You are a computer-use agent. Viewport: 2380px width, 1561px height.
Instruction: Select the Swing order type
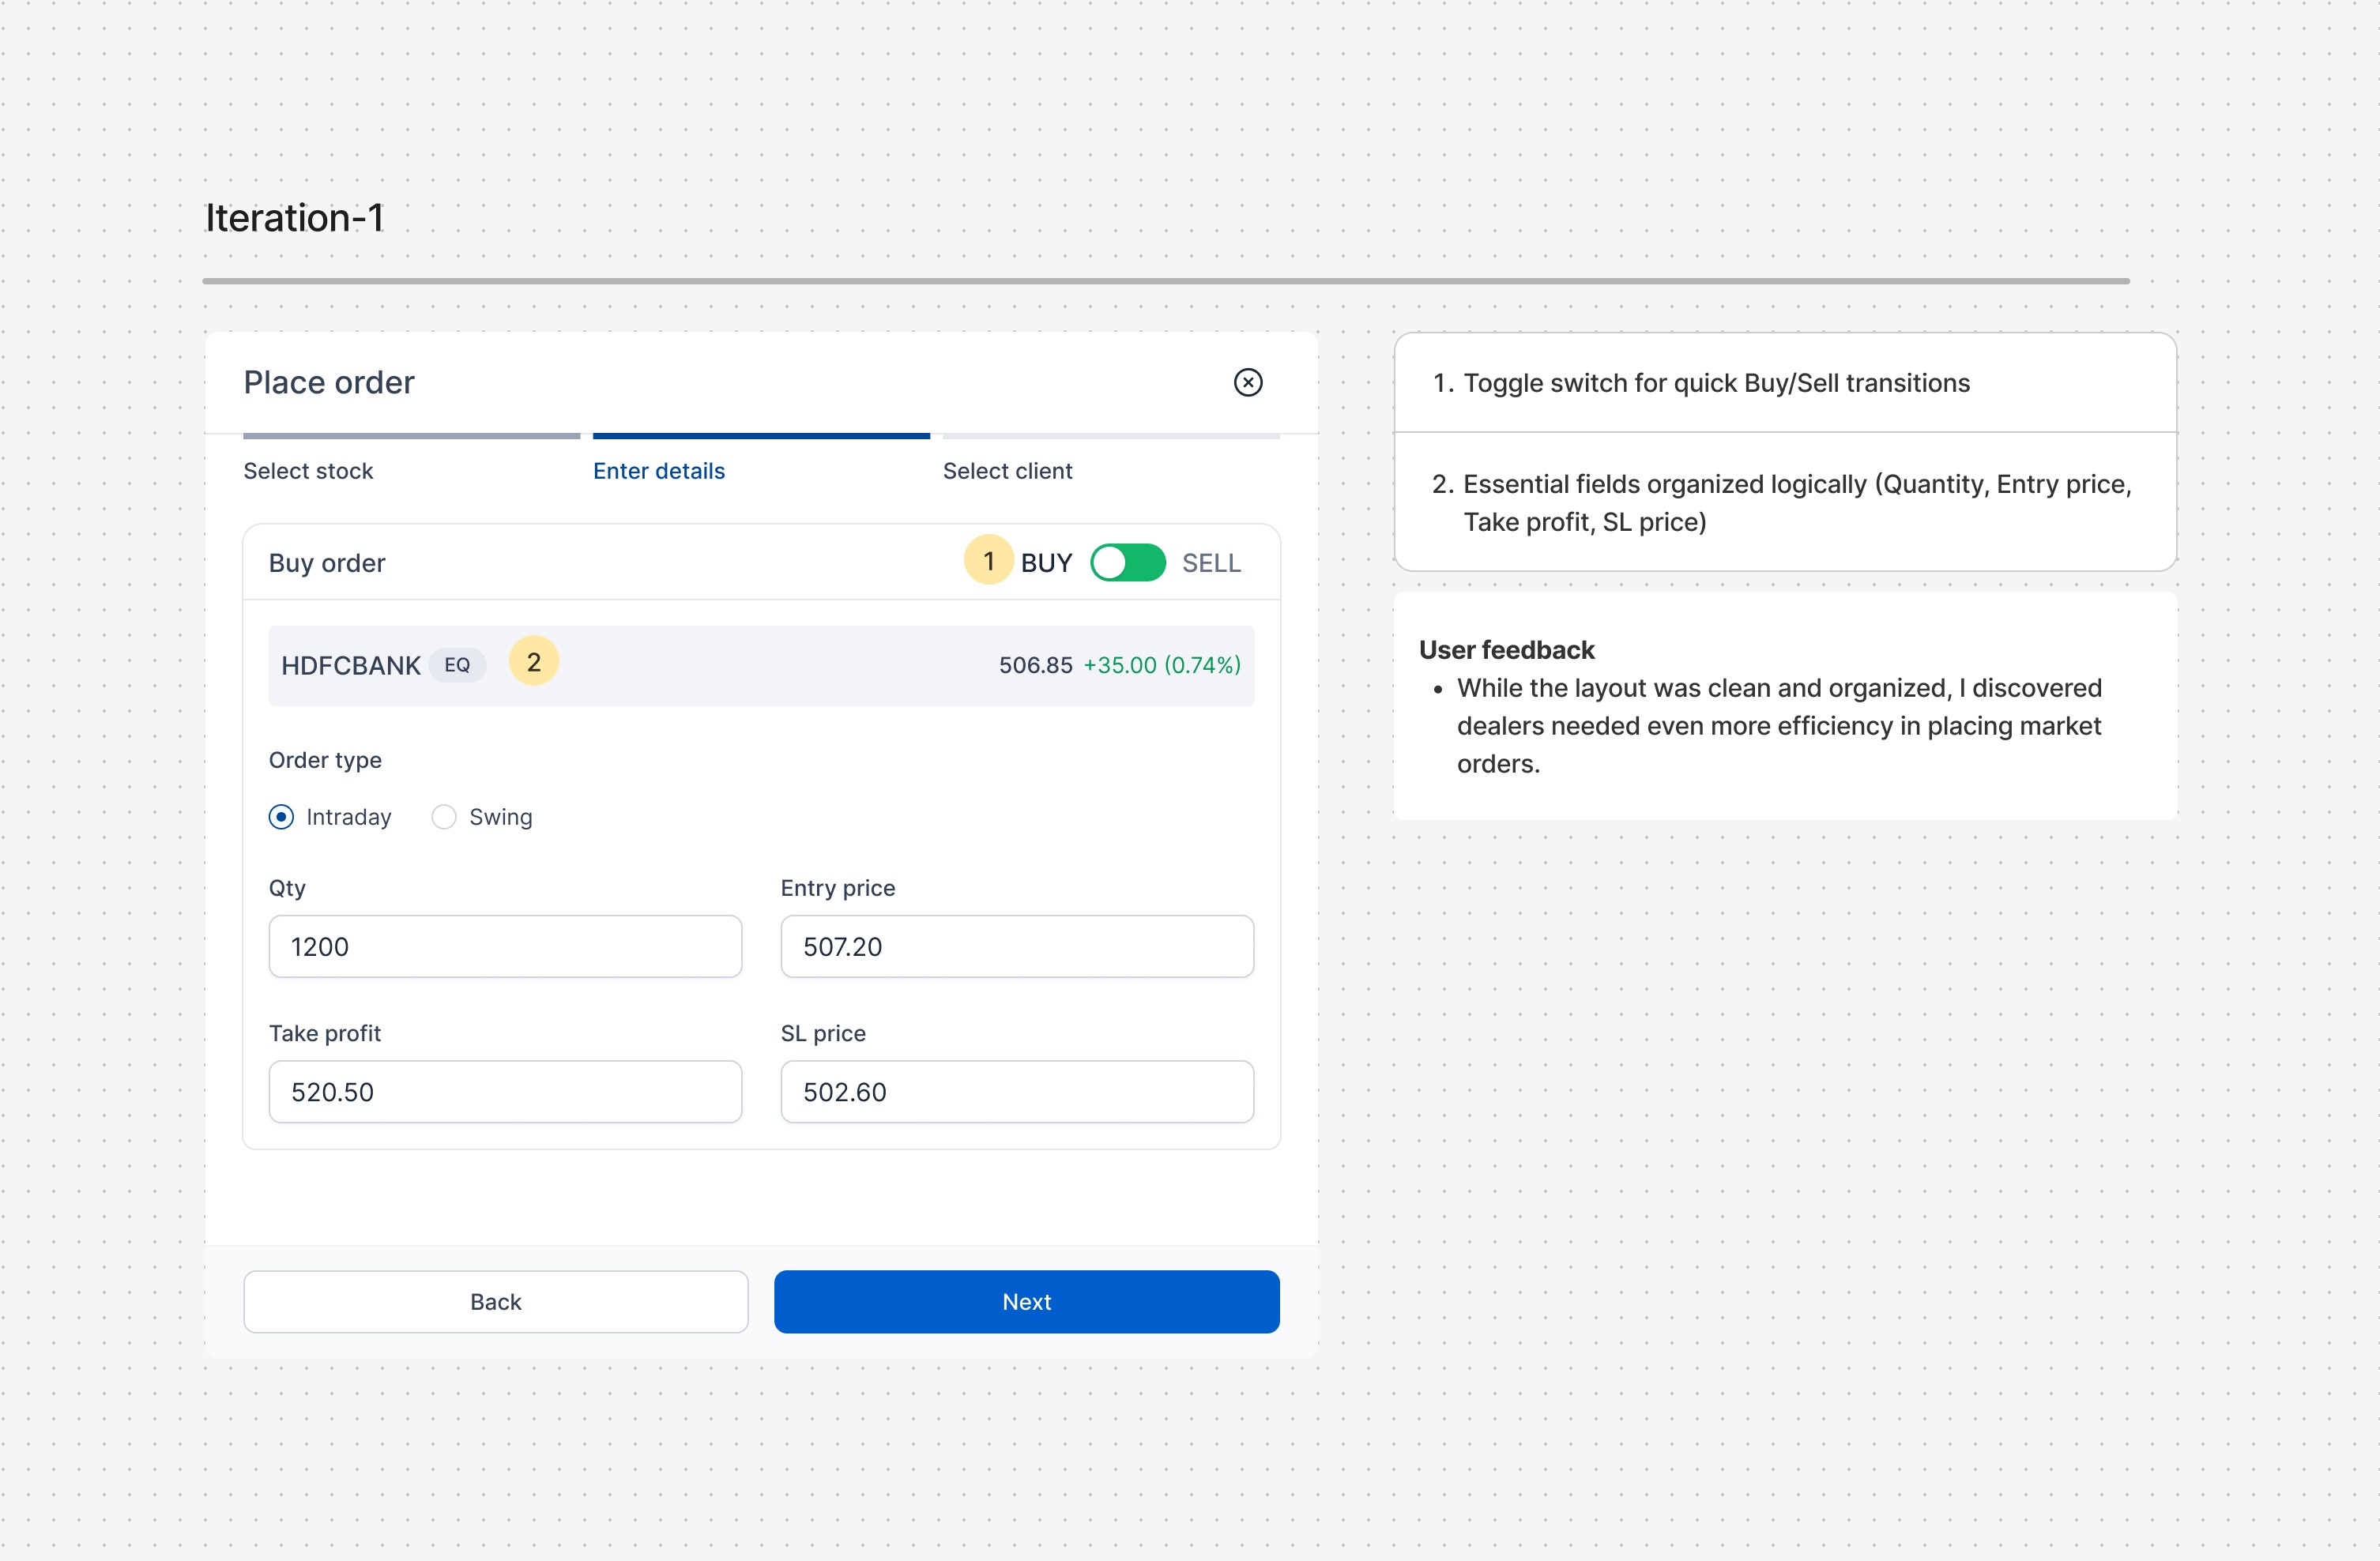pos(444,817)
